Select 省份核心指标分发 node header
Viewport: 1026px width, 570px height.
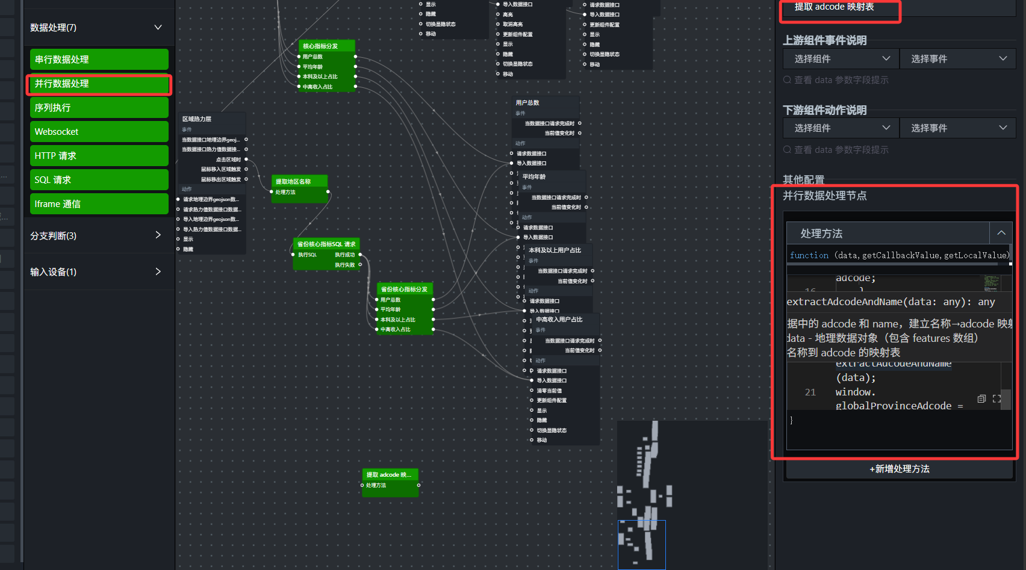[x=405, y=289]
